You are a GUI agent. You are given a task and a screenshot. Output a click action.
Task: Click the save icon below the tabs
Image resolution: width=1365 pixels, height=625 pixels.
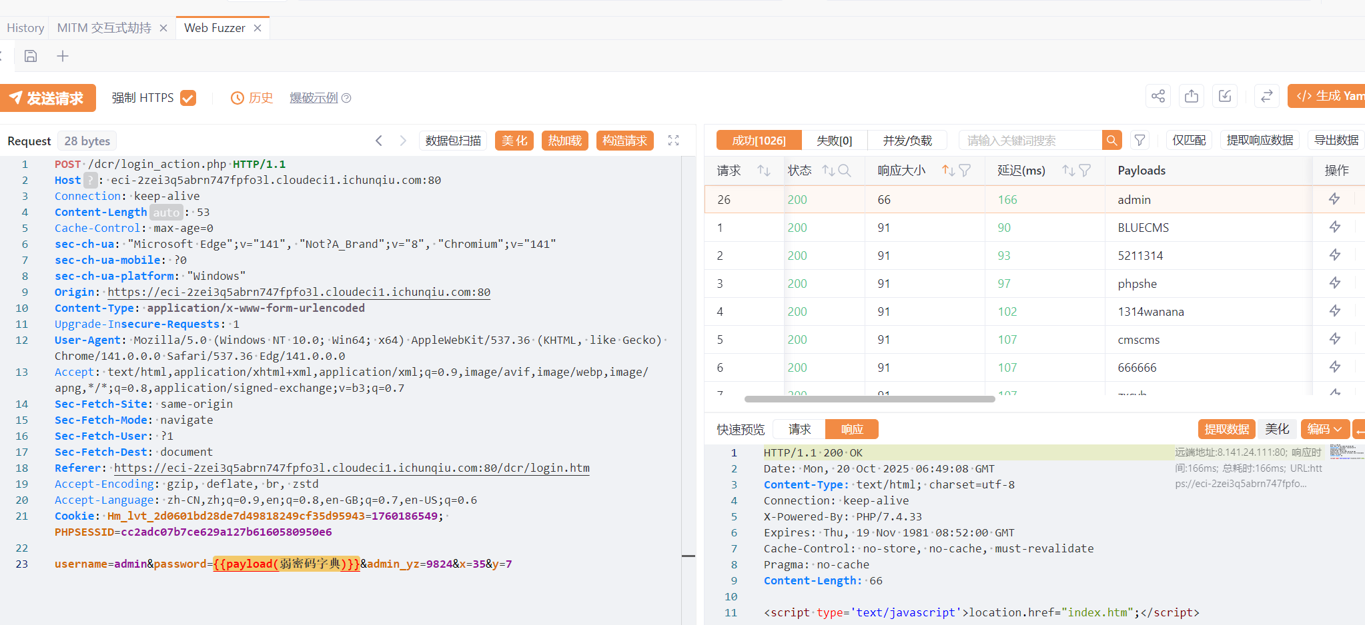31,56
